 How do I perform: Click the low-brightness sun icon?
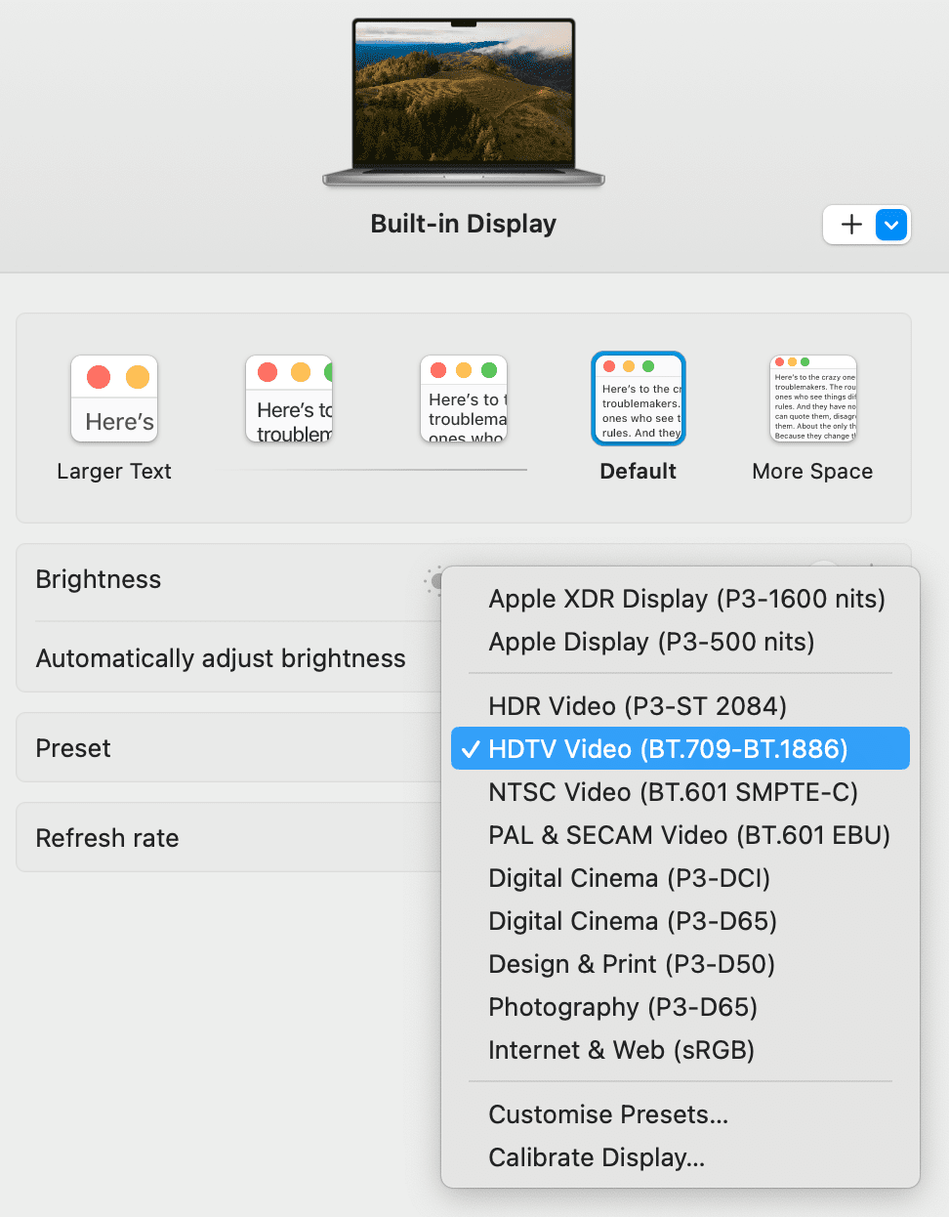click(x=435, y=581)
